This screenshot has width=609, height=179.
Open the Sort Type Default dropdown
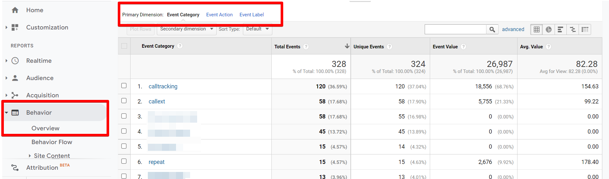pos(258,29)
